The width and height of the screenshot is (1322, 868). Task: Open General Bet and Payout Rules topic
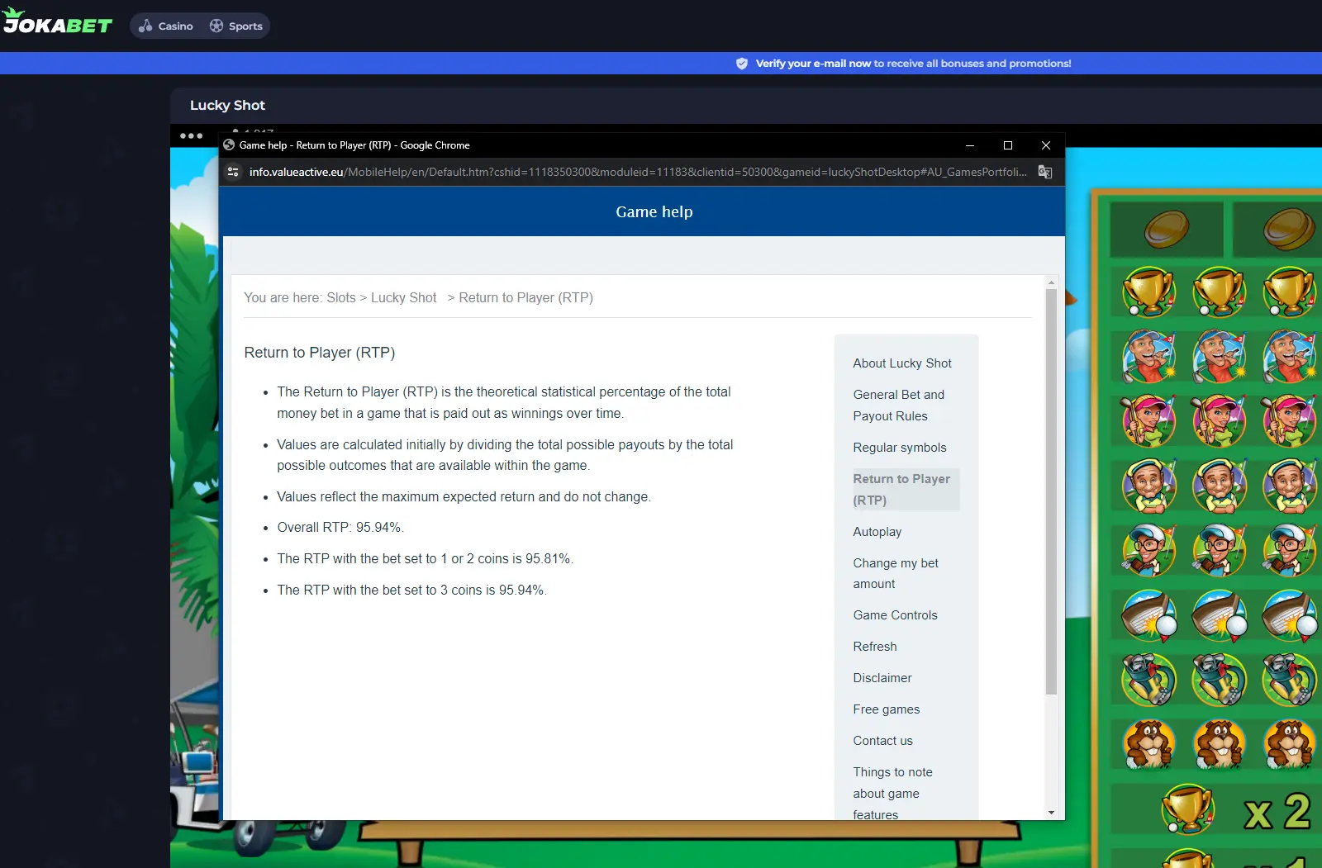point(899,406)
